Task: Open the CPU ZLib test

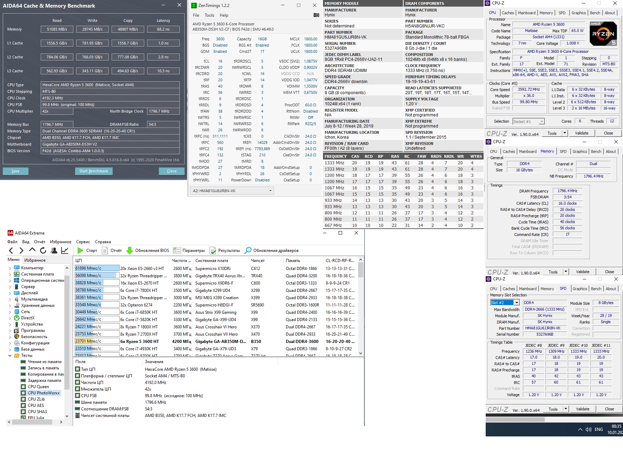Action: pyautogui.click(x=33, y=399)
